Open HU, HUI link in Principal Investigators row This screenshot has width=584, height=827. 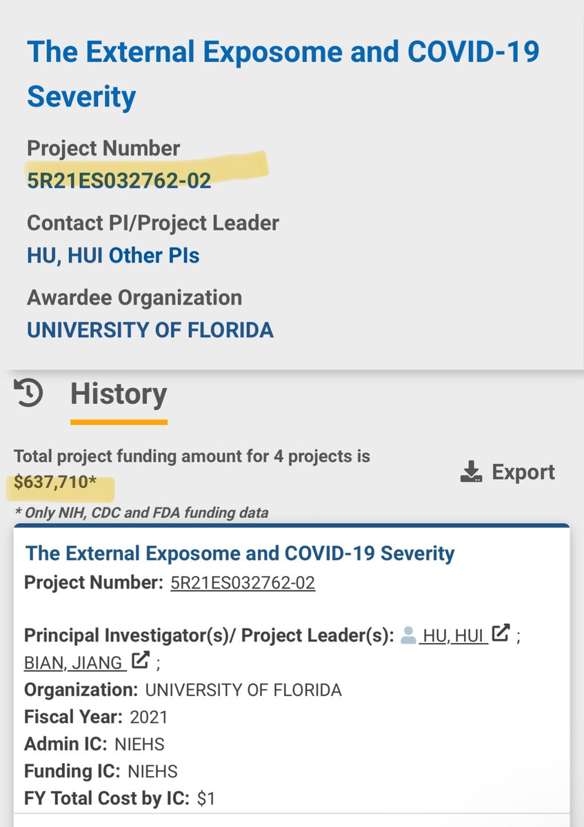click(454, 636)
